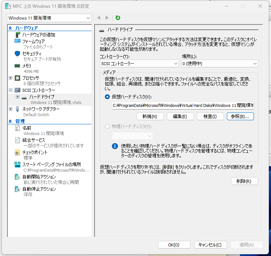Expand the プロセッサ tree node

10,78
